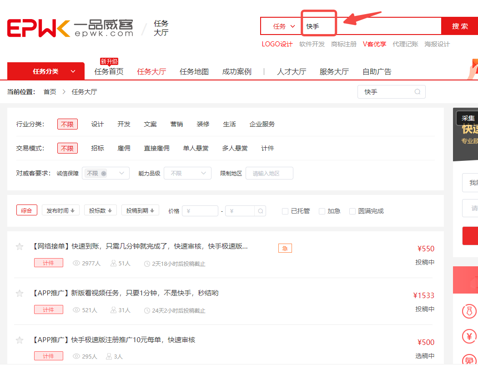
Task: Select 不限 in 行业分类 filter
Action: [x=67, y=124]
